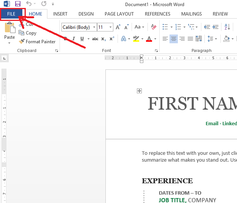Screen dimensions: 237x203
Task: Click the JOB TITLE text
Action: coord(172,200)
